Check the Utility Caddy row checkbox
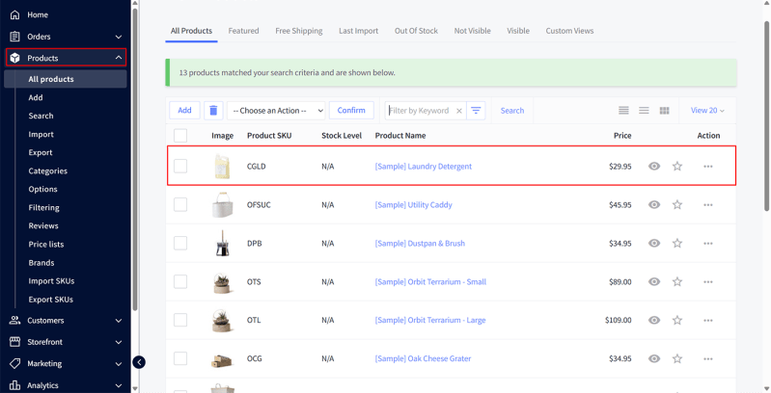The image size is (771, 393). point(180,204)
